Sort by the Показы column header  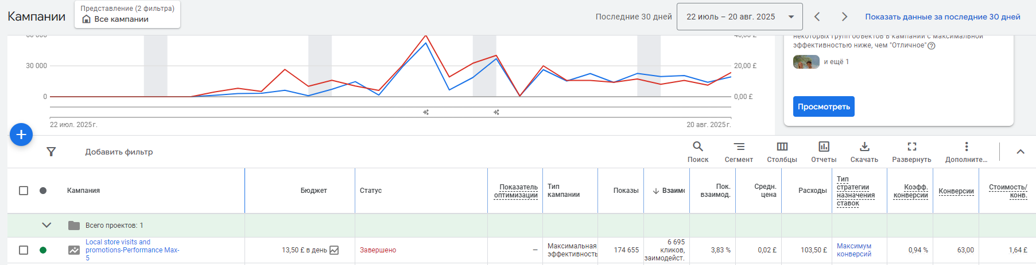tap(625, 191)
